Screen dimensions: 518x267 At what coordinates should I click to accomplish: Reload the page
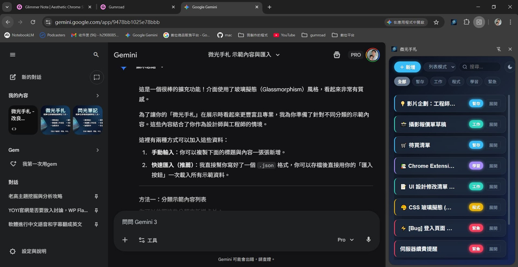pos(33,22)
